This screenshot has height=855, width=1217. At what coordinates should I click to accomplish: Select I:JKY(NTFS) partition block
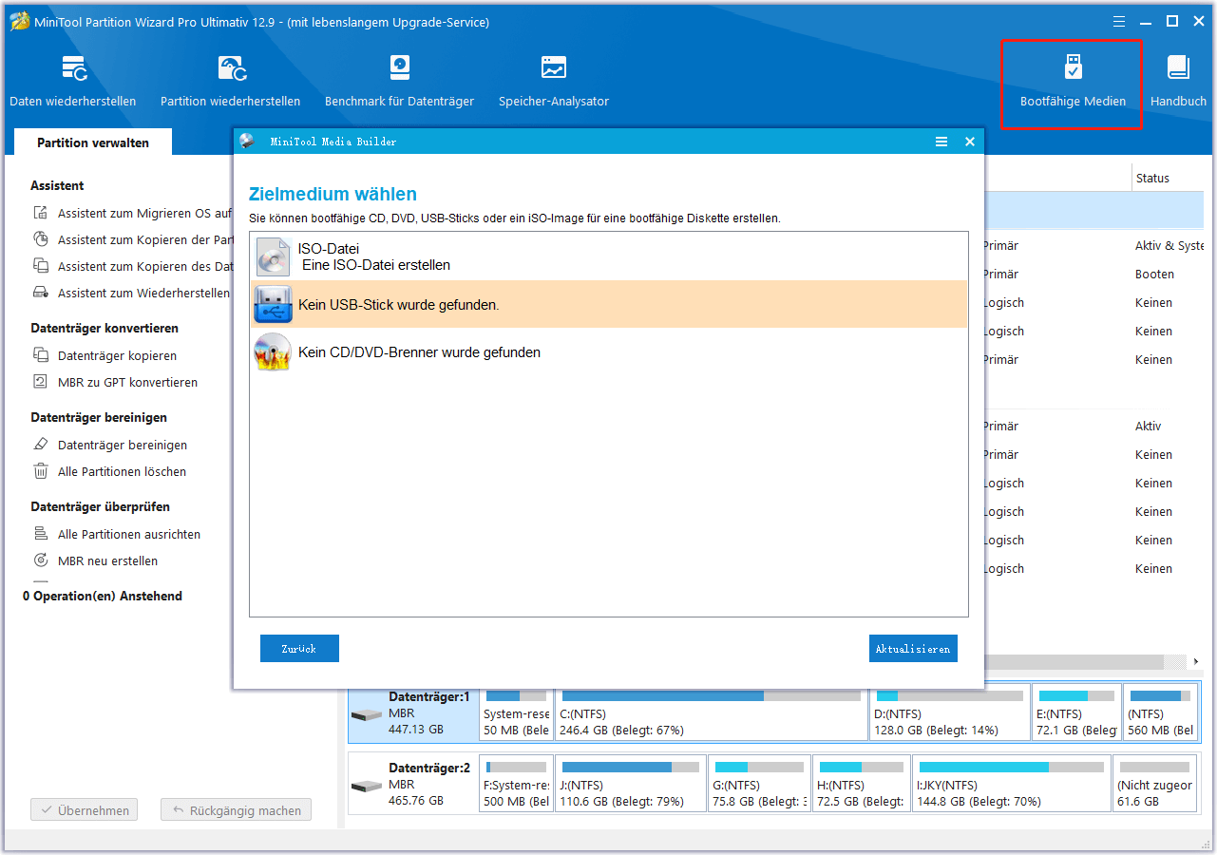click(1012, 784)
